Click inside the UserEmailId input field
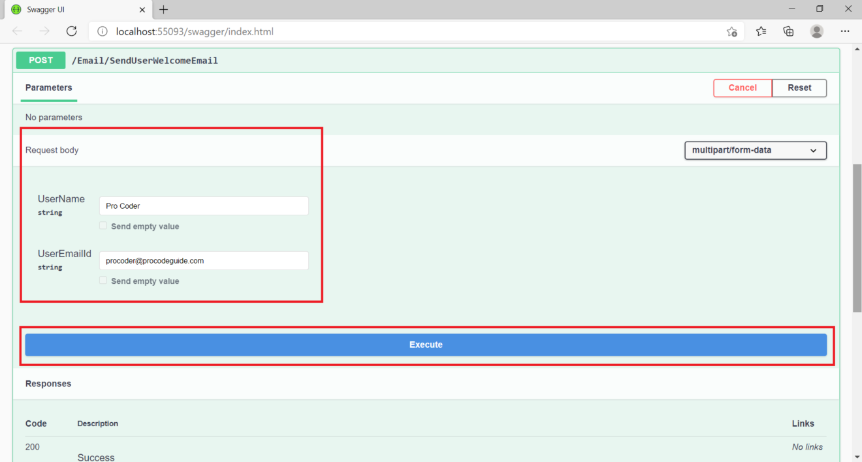 tap(203, 260)
